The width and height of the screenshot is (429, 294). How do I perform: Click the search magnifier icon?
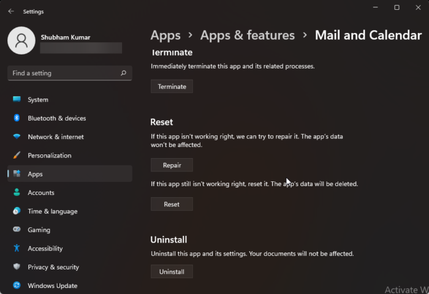123,73
